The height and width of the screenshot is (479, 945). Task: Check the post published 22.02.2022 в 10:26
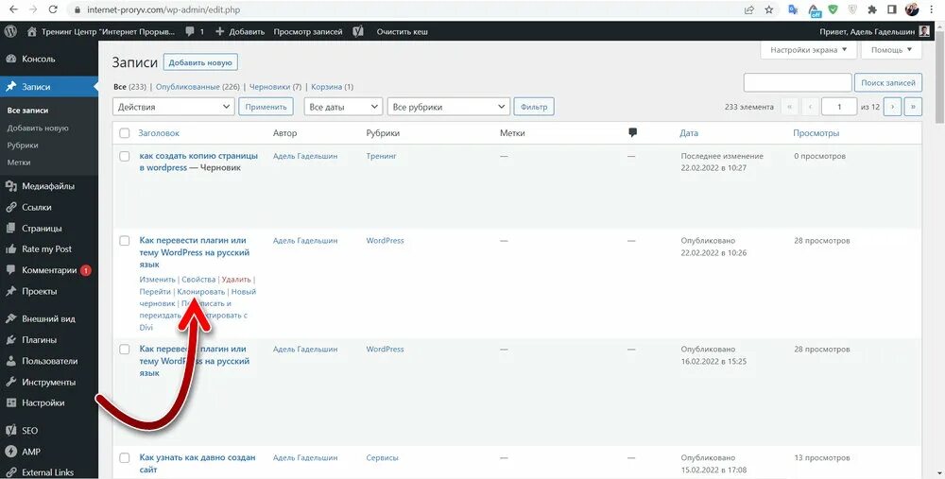click(x=124, y=240)
